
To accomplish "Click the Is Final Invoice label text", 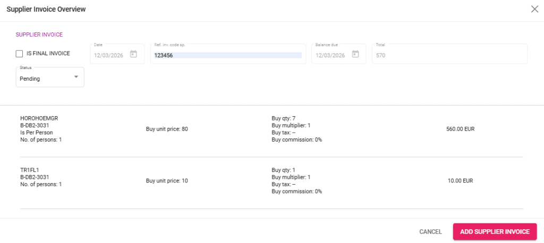I will pyautogui.click(x=48, y=54).
